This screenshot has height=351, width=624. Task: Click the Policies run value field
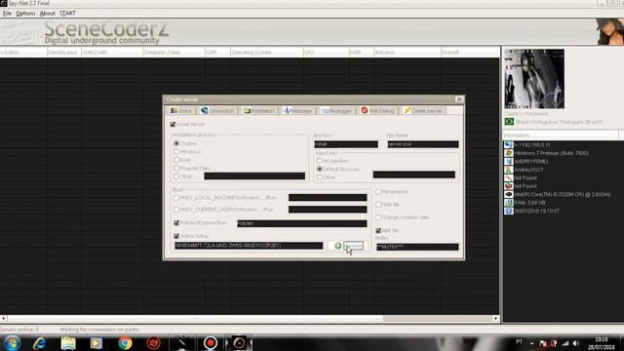[302, 223]
